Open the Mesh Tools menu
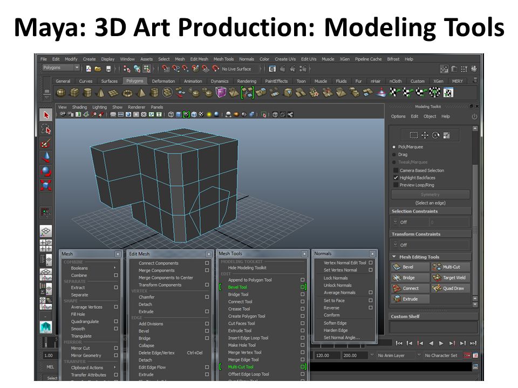This screenshot has width=518, height=388. click(223, 59)
